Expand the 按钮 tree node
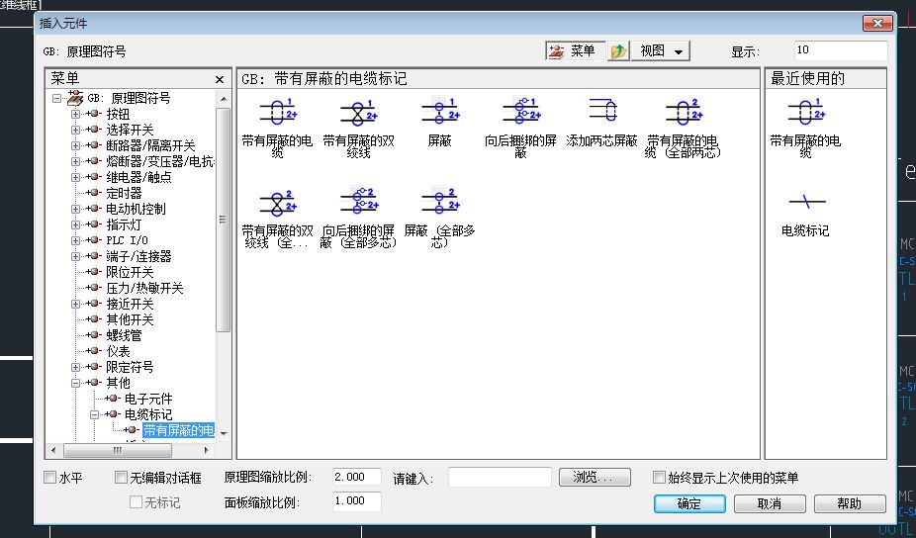Image resolution: width=916 pixels, height=538 pixels. tap(76, 114)
